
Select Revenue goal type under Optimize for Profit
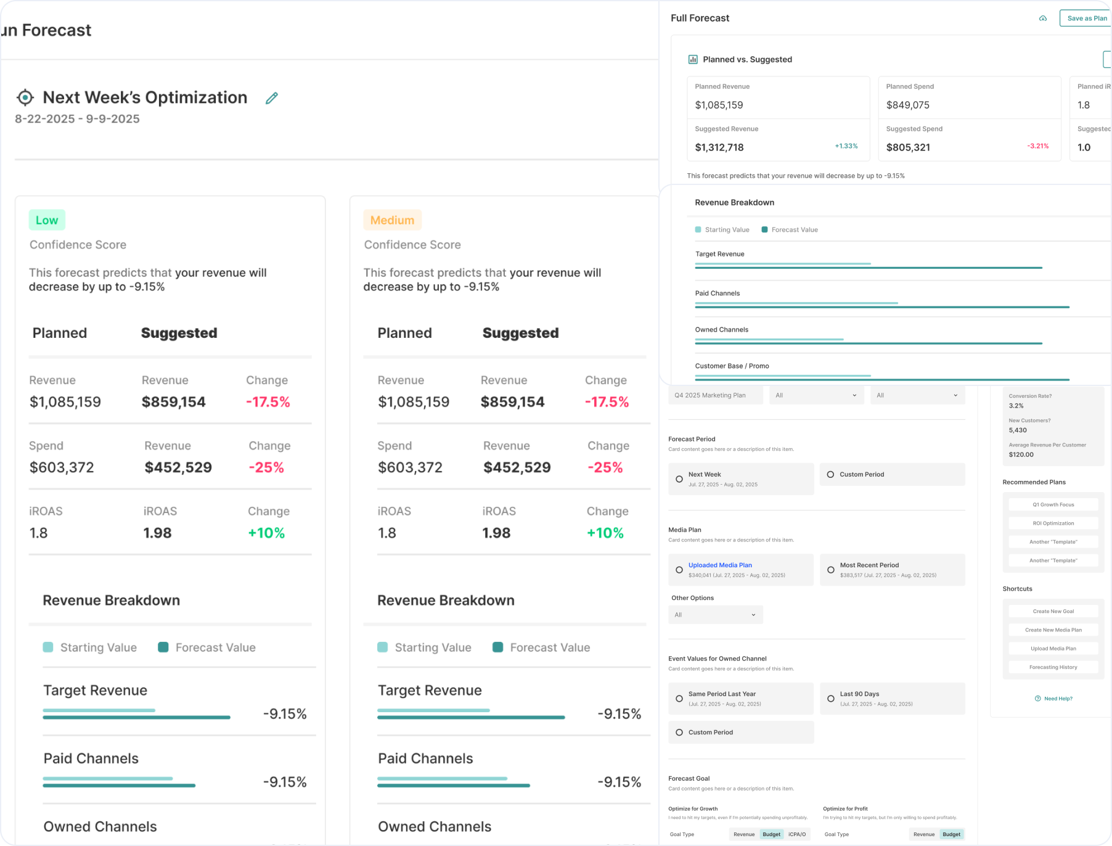click(923, 834)
